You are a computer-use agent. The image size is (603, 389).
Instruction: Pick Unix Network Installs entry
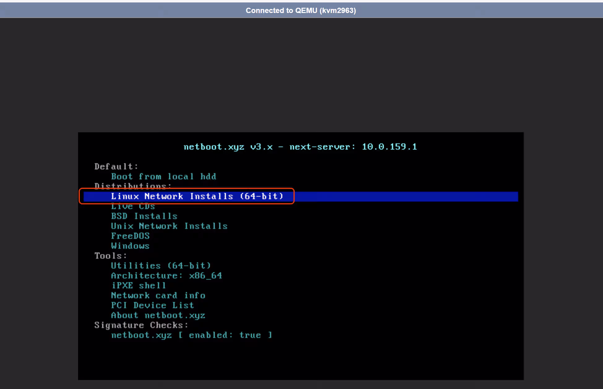point(169,226)
